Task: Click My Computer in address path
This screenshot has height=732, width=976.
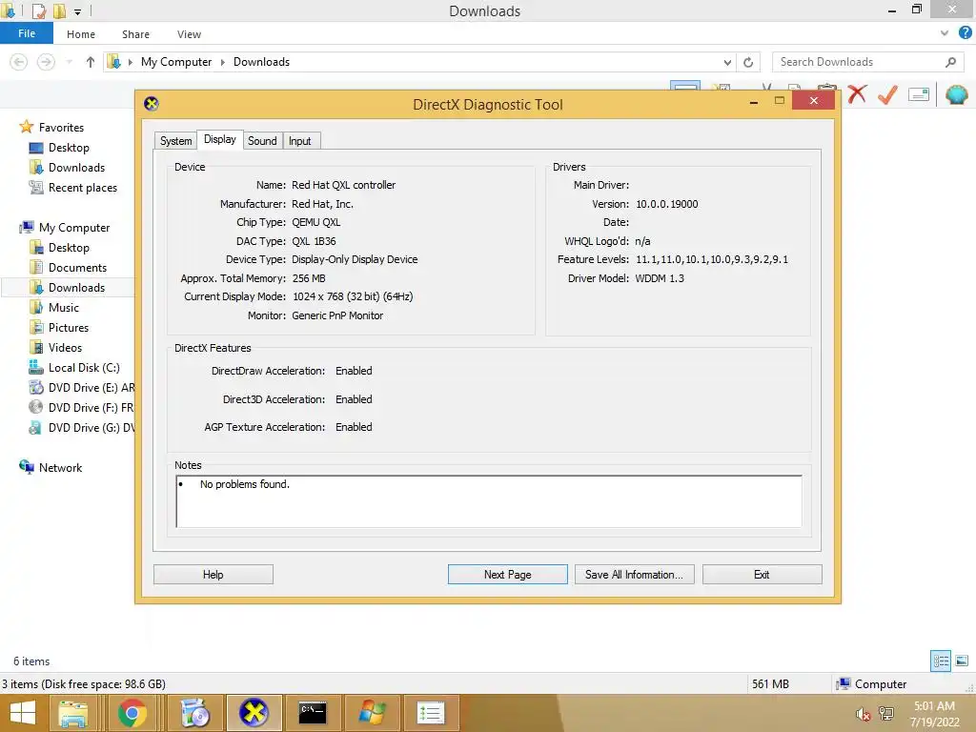Action: click(x=176, y=62)
